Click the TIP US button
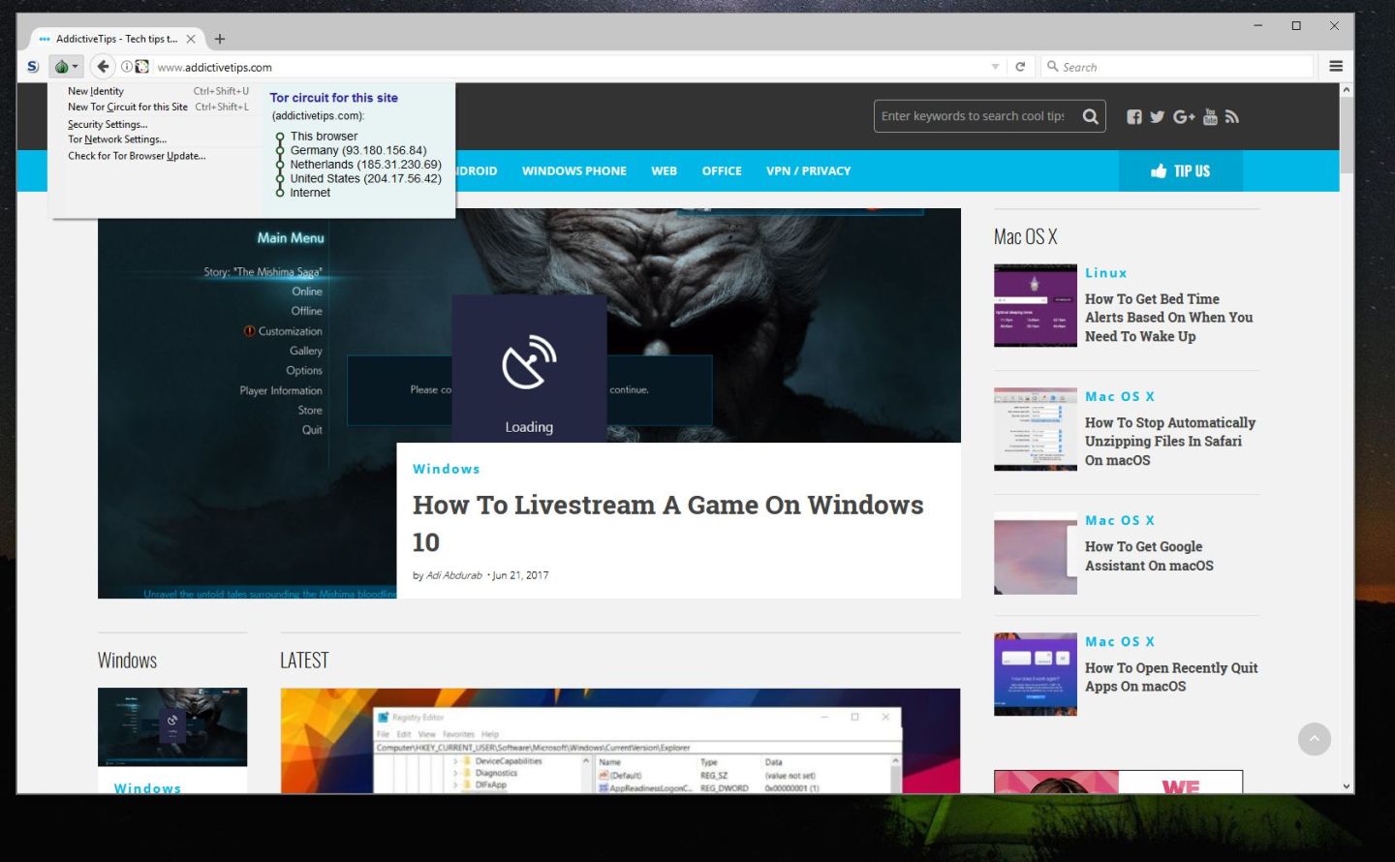Viewport: 1395px width, 862px height. [1181, 171]
